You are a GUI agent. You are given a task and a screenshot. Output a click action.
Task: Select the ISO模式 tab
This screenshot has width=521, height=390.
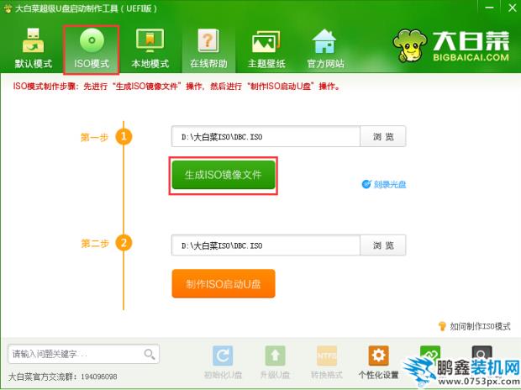tap(92, 50)
